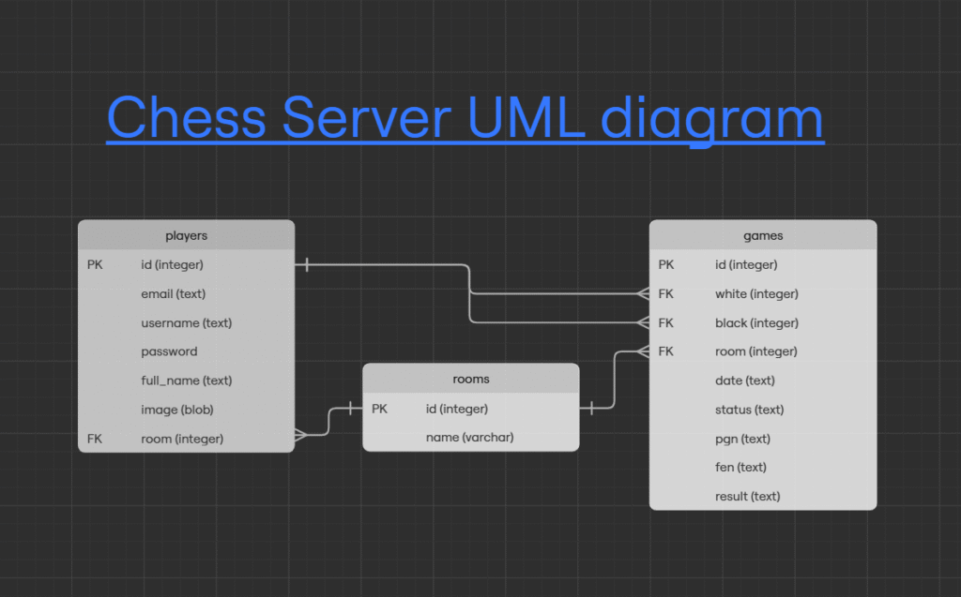Click name (varchar) field in rooms
The width and height of the screenshot is (961, 597).
[x=469, y=437]
